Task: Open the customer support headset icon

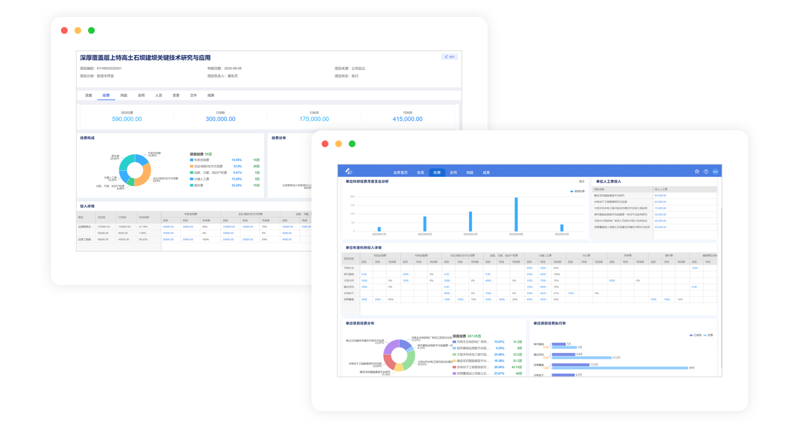Action: (x=697, y=172)
